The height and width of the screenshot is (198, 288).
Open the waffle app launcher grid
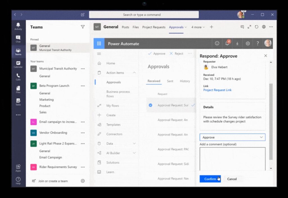tap(99, 44)
